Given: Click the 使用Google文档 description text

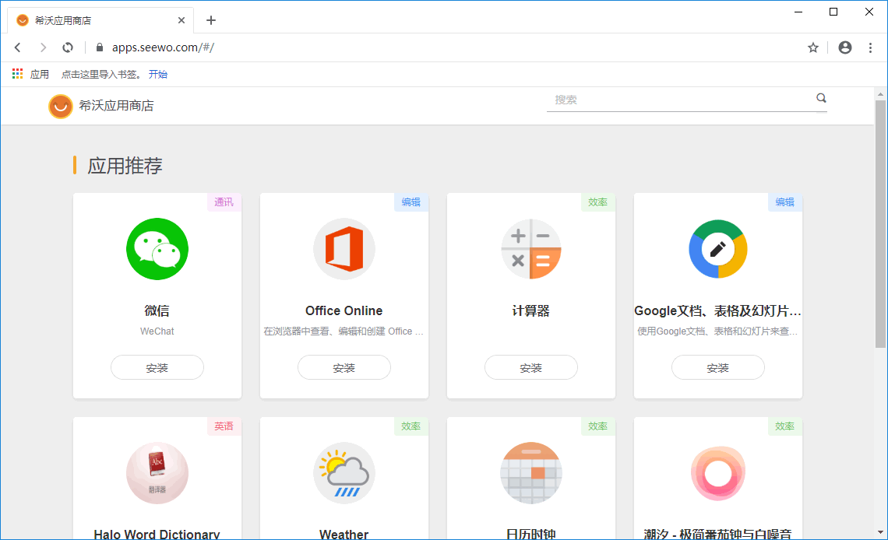Looking at the screenshot, I should 717,331.
